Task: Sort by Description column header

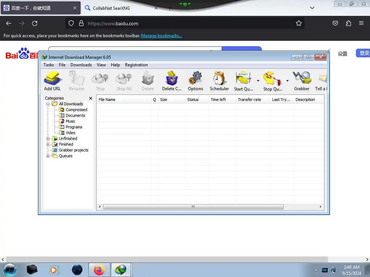Action: pyautogui.click(x=309, y=100)
